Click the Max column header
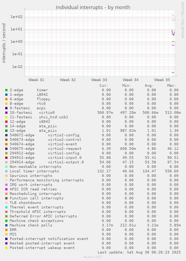 click(171, 86)
